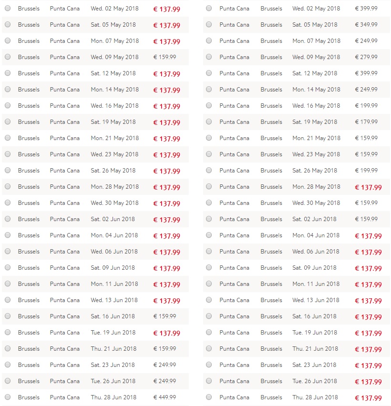391x406 pixels.
Task: Select return flight Tue. 19 Jun 2018
Action: coord(209,332)
